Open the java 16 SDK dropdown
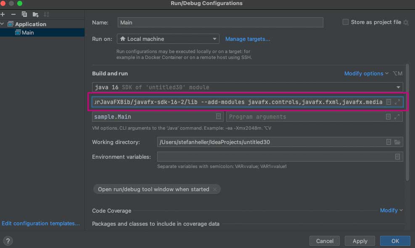Screen dimensions: 415x248 (398, 87)
